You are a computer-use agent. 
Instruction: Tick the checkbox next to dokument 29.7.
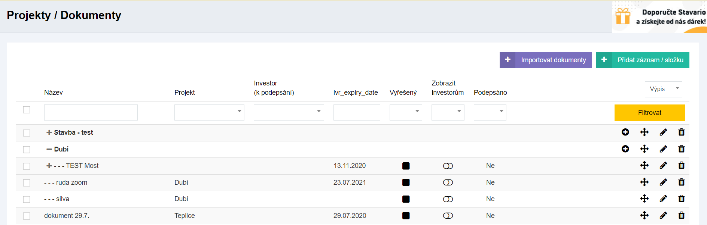(x=27, y=216)
